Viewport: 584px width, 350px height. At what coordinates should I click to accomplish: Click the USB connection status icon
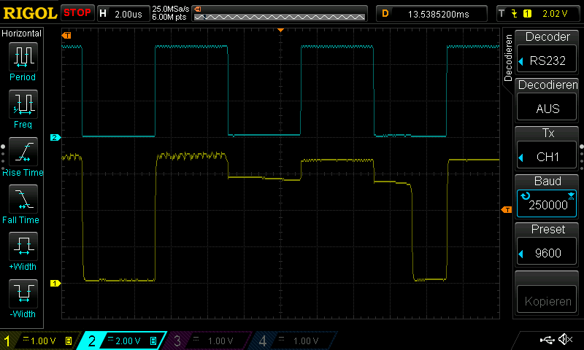point(547,340)
